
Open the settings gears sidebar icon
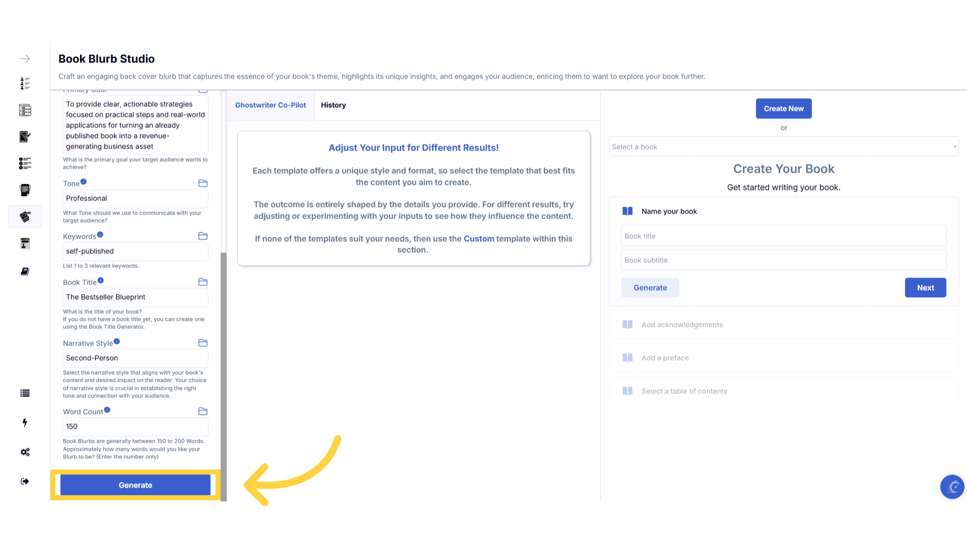click(25, 452)
